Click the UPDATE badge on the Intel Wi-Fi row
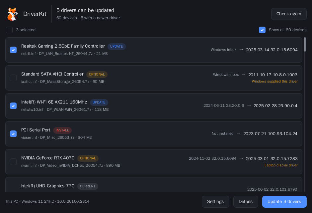This screenshot has width=312, height=213. (x=99, y=102)
